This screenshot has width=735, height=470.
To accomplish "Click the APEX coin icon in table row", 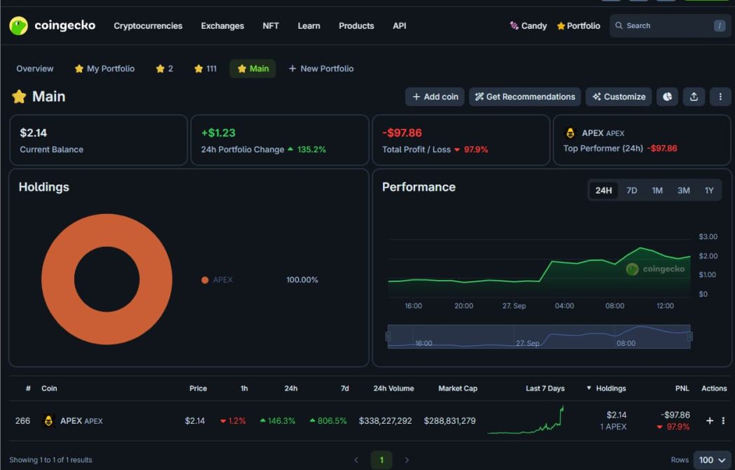I will point(48,421).
